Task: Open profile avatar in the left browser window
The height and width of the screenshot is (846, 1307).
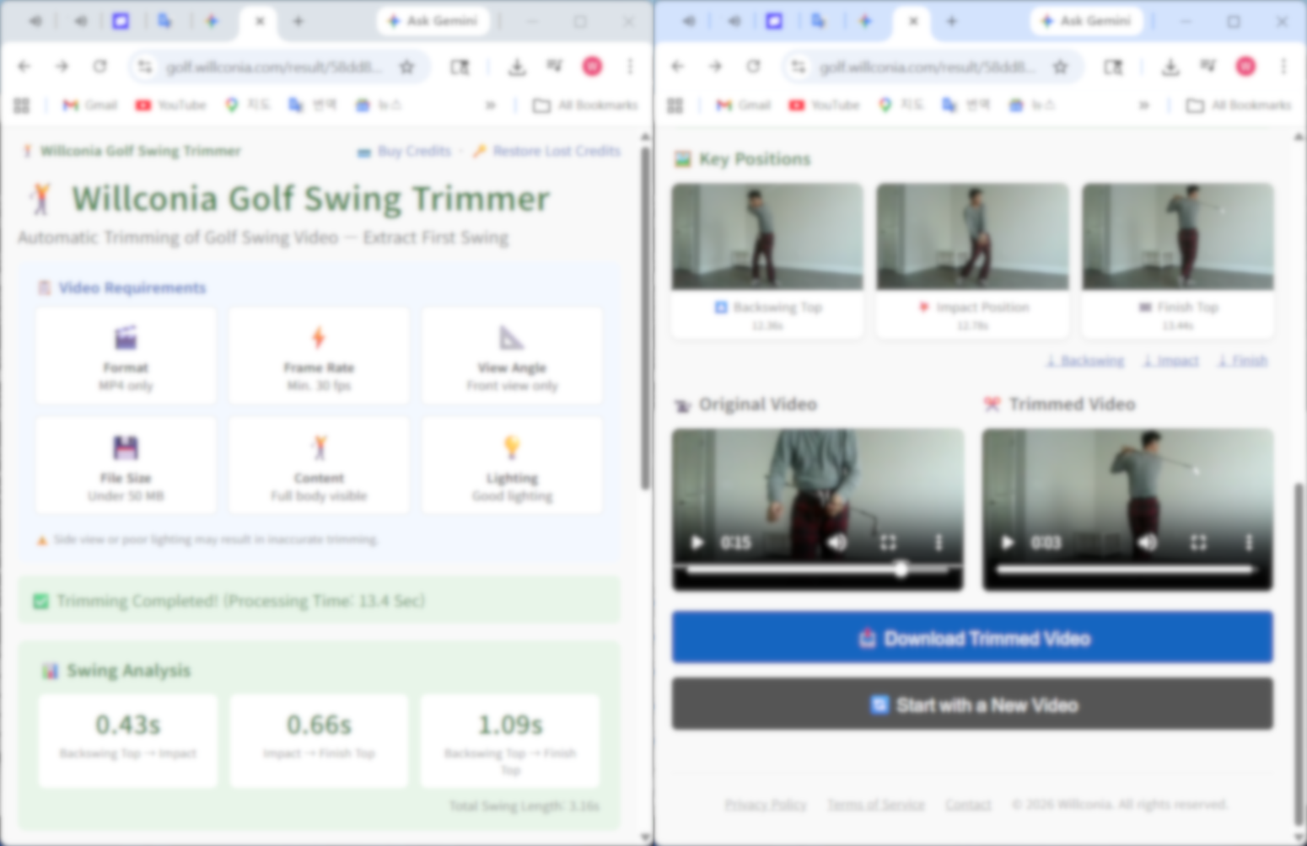Action: 592,66
